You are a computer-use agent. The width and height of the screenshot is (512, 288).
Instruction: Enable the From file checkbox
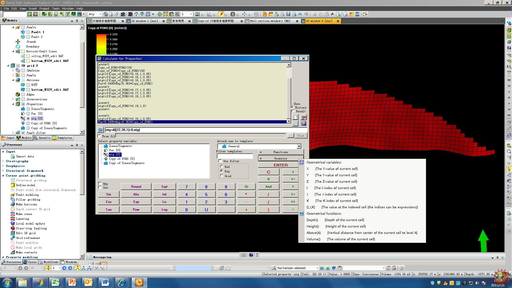99,136
